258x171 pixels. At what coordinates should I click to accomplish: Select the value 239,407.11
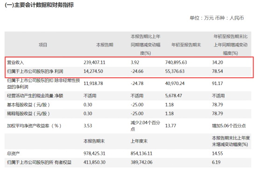click(94, 62)
